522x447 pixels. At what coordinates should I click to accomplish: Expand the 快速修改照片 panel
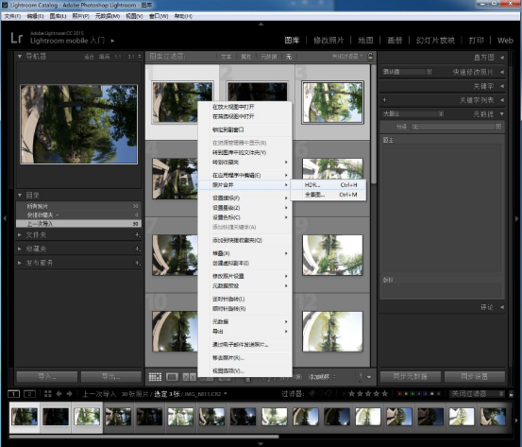[x=502, y=72]
